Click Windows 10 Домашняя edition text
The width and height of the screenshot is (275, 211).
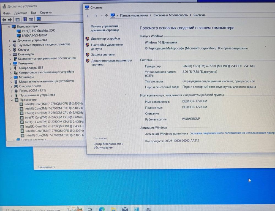click(161, 42)
